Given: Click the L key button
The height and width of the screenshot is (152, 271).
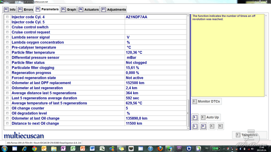Looking at the screenshot, I should coord(195,126).
